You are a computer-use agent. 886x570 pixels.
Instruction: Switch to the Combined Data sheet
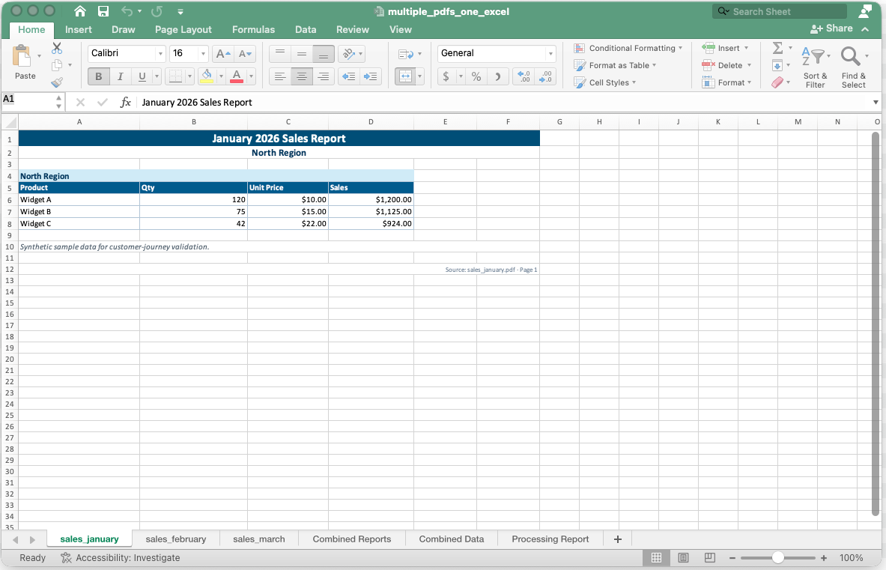pyautogui.click(x=452, y=539)
